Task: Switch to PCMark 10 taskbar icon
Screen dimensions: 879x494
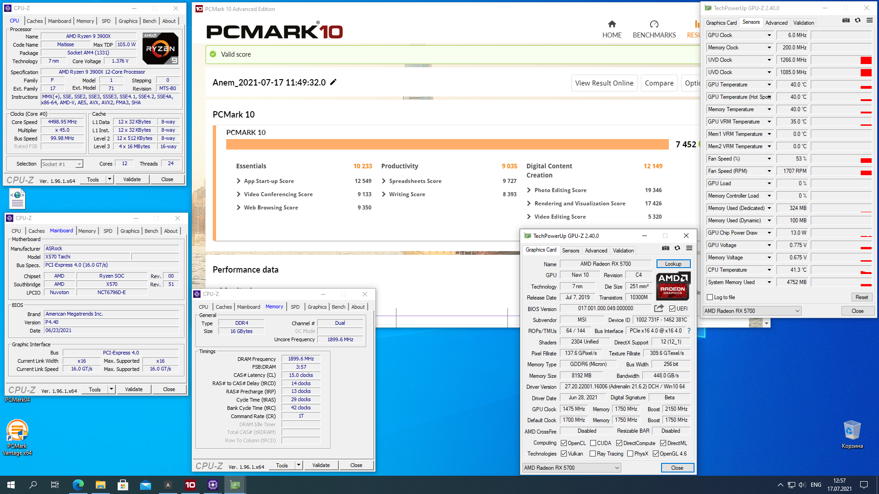Action: (190, 485)
